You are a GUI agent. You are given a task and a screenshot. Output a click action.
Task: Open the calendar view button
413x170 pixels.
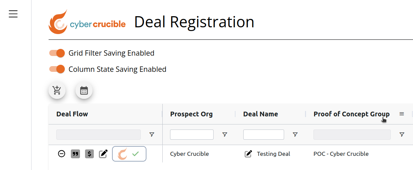(x=84, y=90)
